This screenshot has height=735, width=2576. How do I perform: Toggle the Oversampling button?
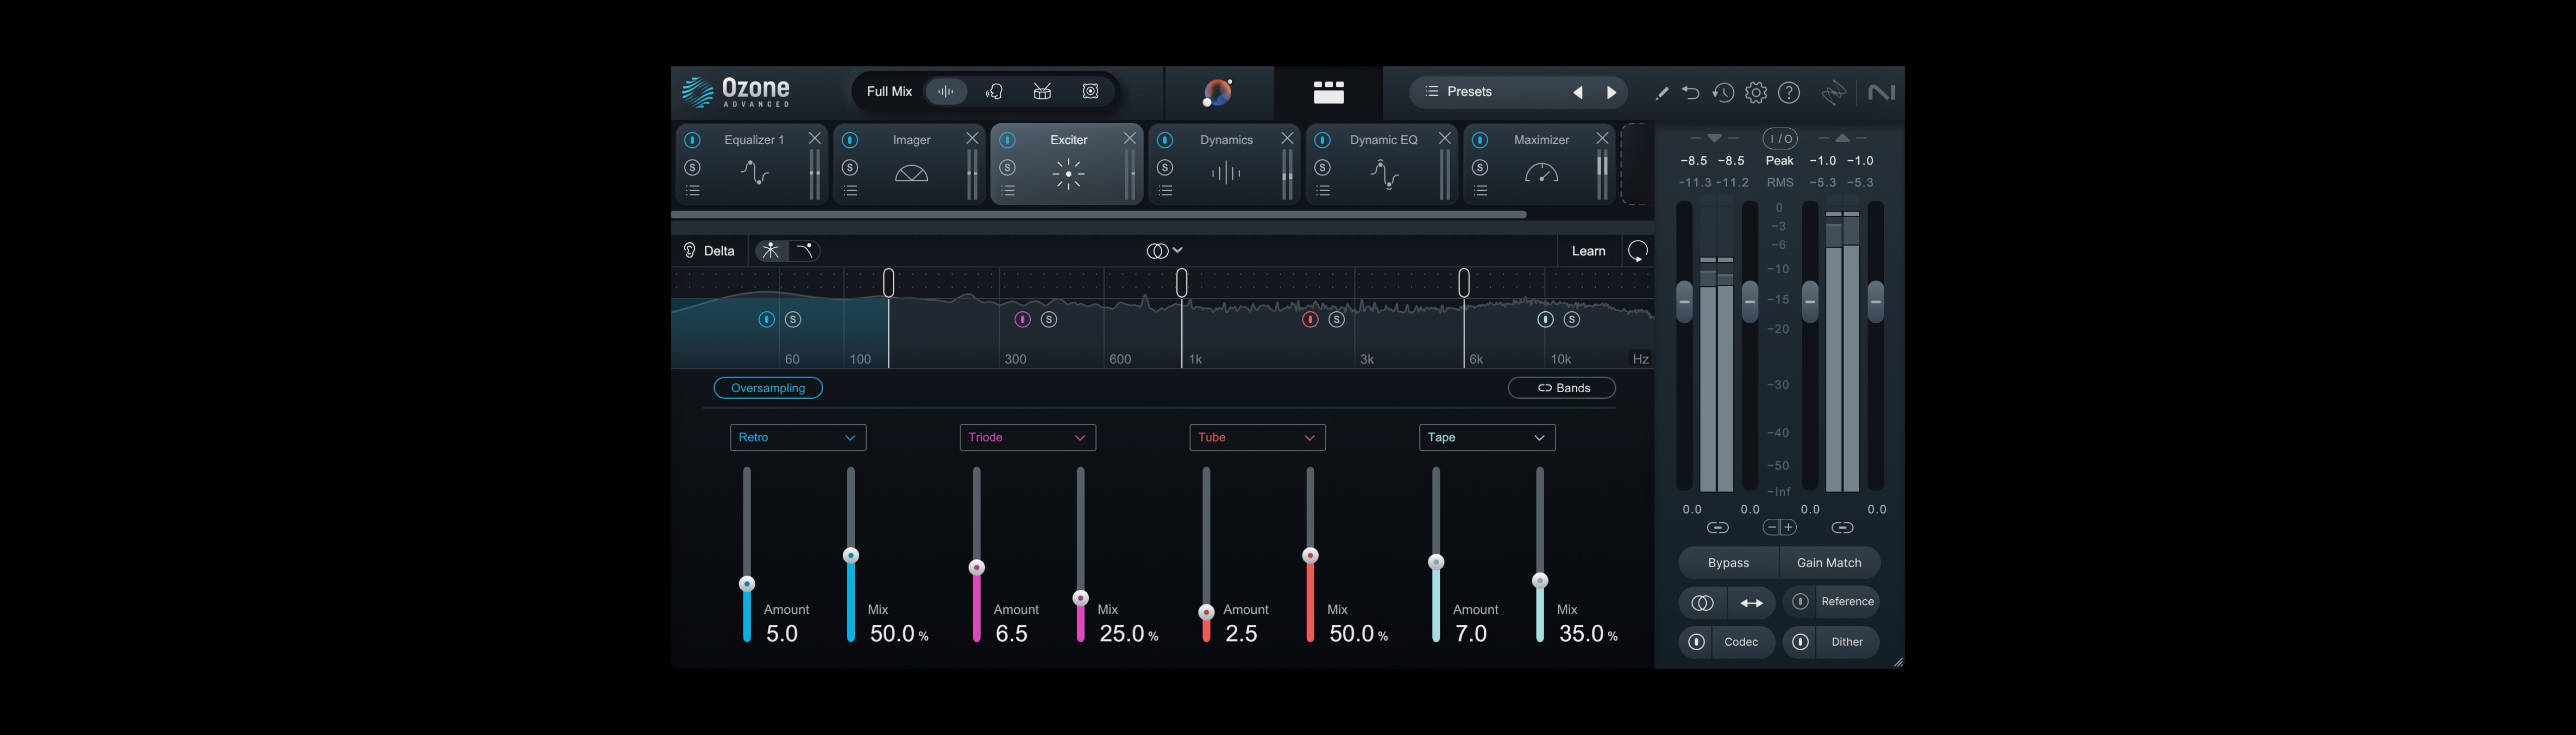tap(768, 388)
